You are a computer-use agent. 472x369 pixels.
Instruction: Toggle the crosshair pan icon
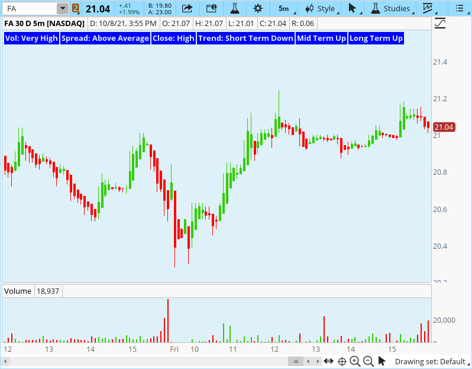[x=342, y=361]
